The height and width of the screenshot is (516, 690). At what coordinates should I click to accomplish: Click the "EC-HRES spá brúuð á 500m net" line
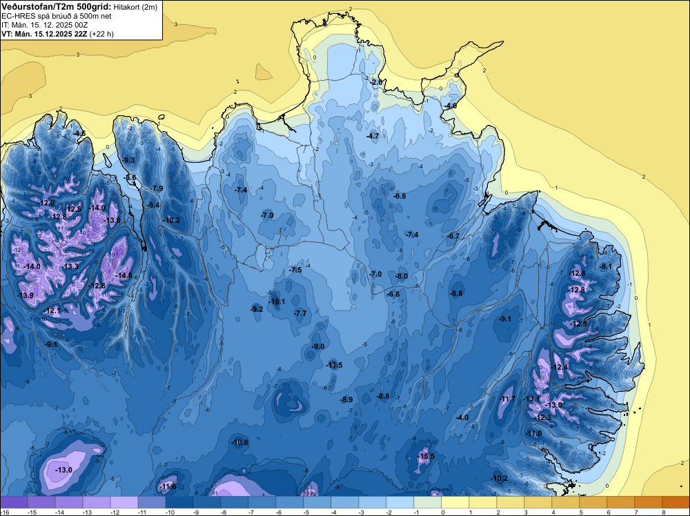(x=57, y=17)
